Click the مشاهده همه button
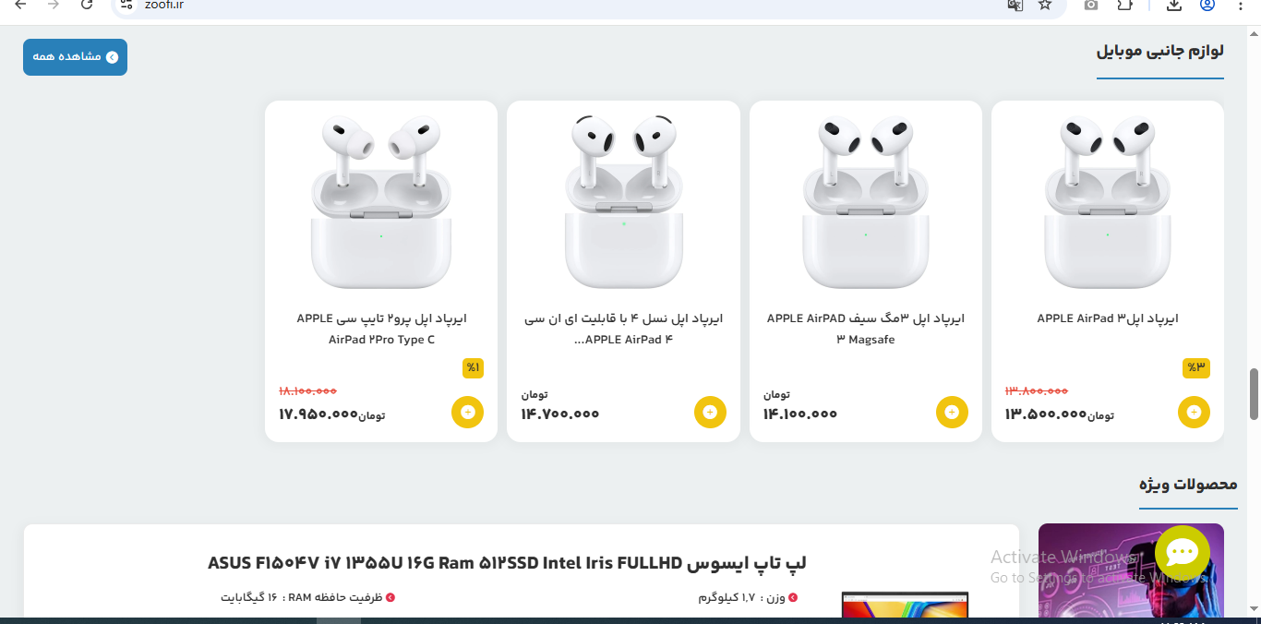Screen dimensions: 1261x624 click(x=75, y=57)
